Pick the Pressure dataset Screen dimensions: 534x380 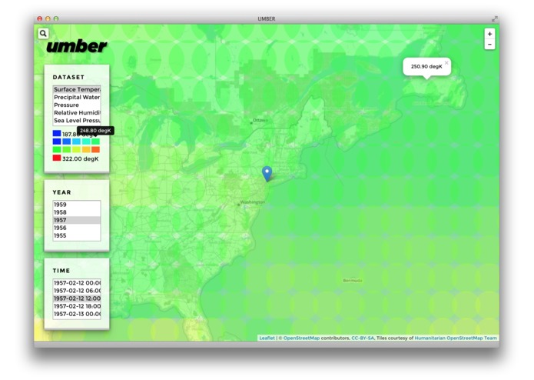(77, 105)
